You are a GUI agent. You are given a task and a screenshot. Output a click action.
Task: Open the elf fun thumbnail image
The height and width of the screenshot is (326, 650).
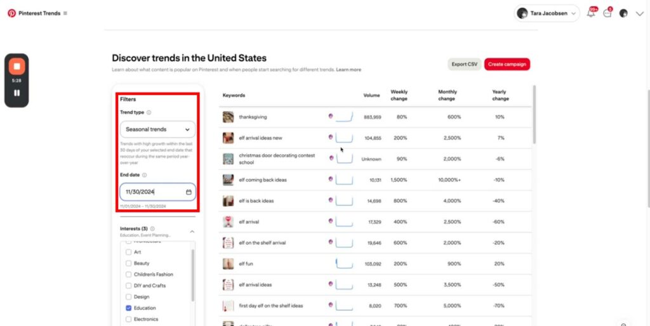tap(228, 264)
